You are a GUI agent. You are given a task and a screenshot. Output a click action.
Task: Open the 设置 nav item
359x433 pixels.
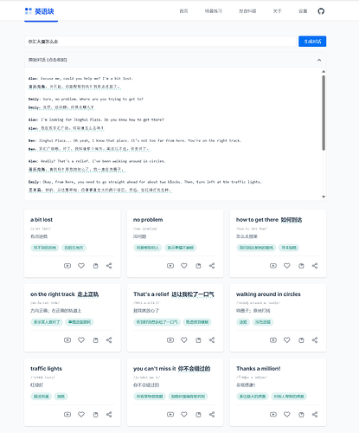tap(303, 11)
